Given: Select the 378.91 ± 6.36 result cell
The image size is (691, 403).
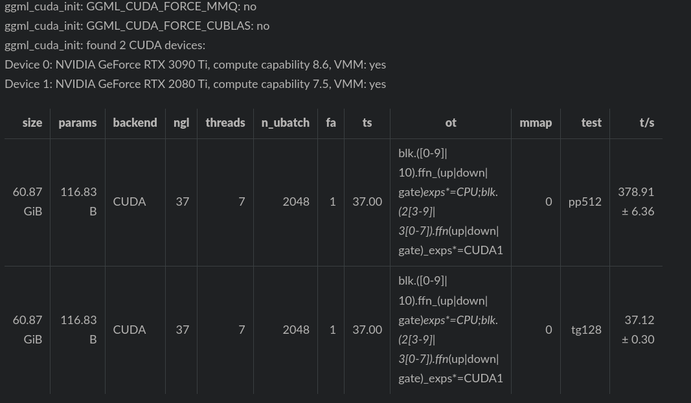Looking at the screenshot, I should point(637,202).
